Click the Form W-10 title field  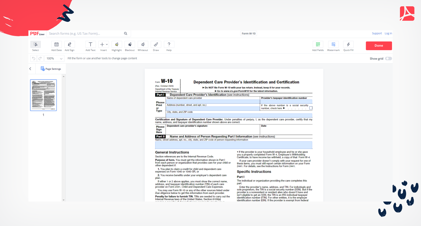coord(249,33)
